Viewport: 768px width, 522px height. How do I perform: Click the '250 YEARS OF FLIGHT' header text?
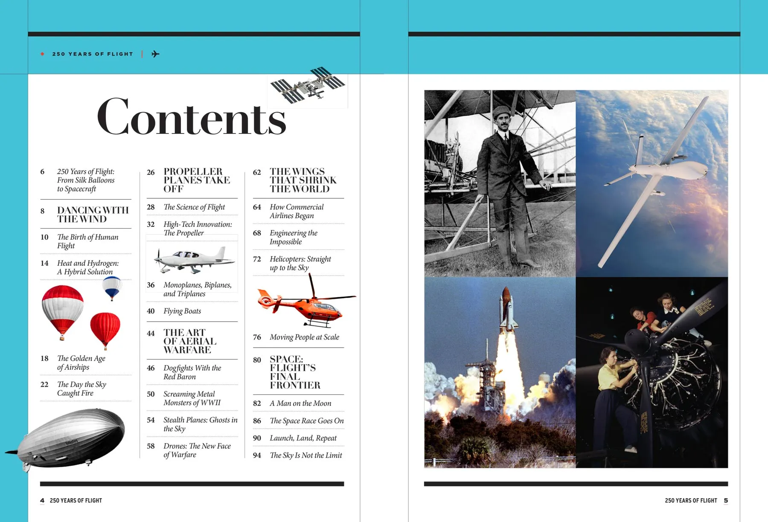pyautogui.click(x=93, y=54)
